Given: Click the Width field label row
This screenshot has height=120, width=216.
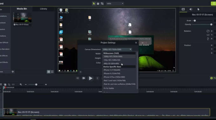Looking at the screenshot, I should [x=98, y=54].
